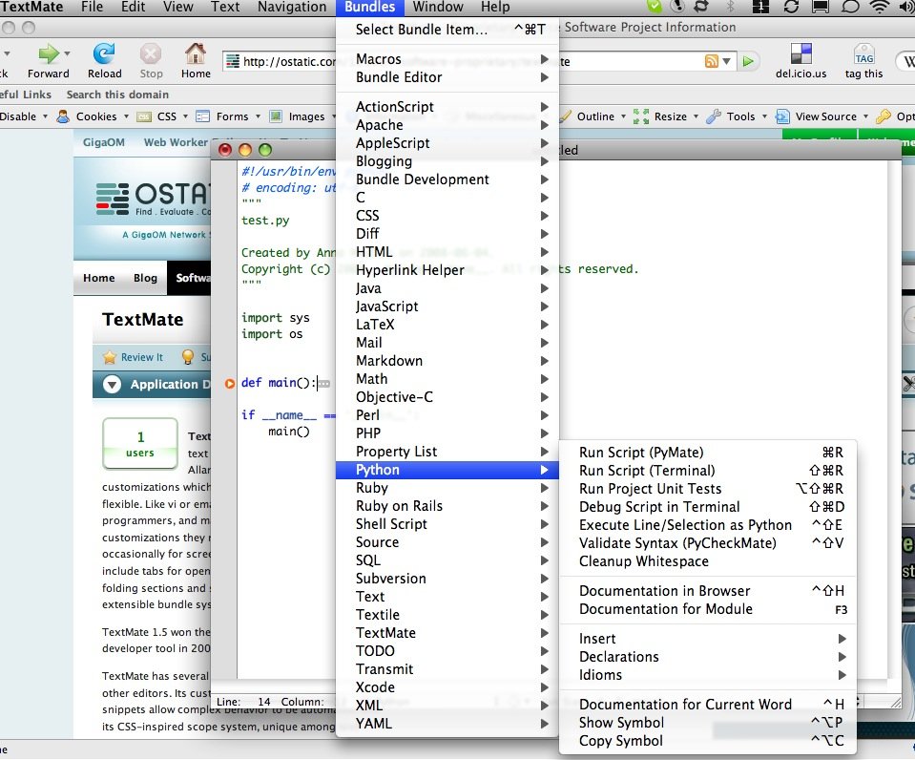Click the editor window resize grip
Screen dimensions: 915x760
[896, 702]
